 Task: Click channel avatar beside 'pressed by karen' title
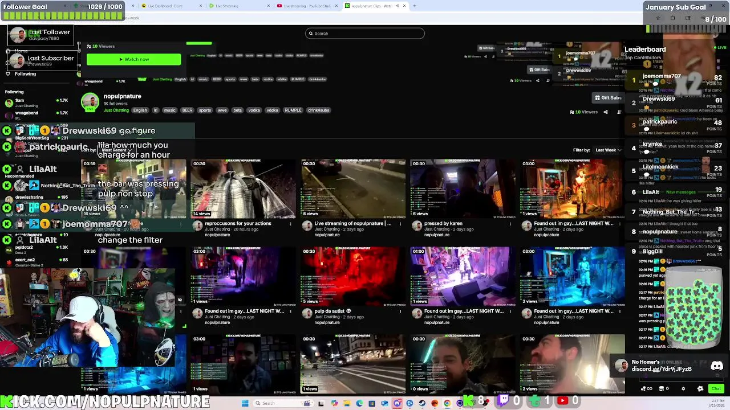click(417, 226)
